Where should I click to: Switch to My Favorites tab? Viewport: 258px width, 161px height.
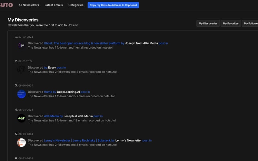click(231, 24)
